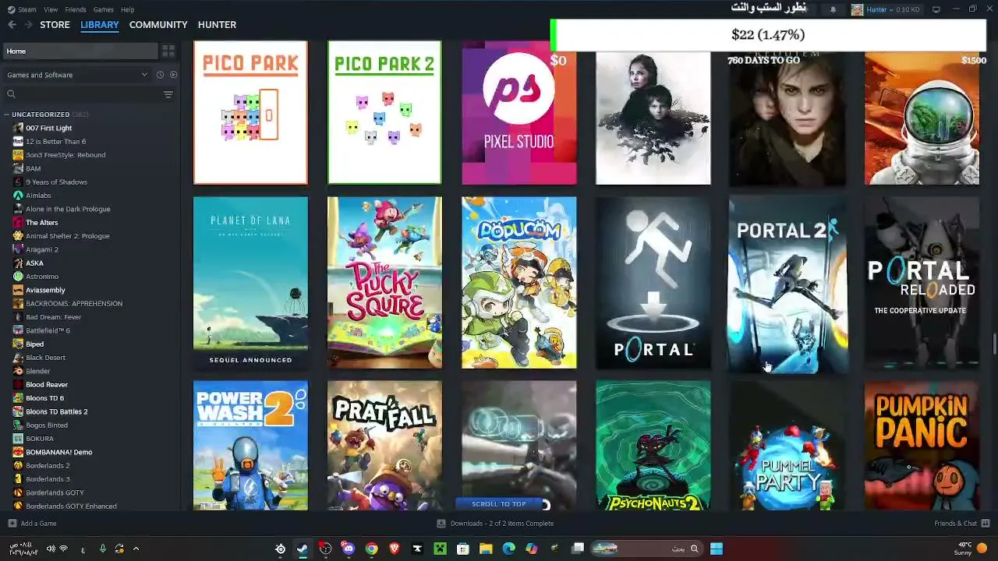Open the Psychonauts 2 cover
Viewport: 998px width, 561px height.
653,446
